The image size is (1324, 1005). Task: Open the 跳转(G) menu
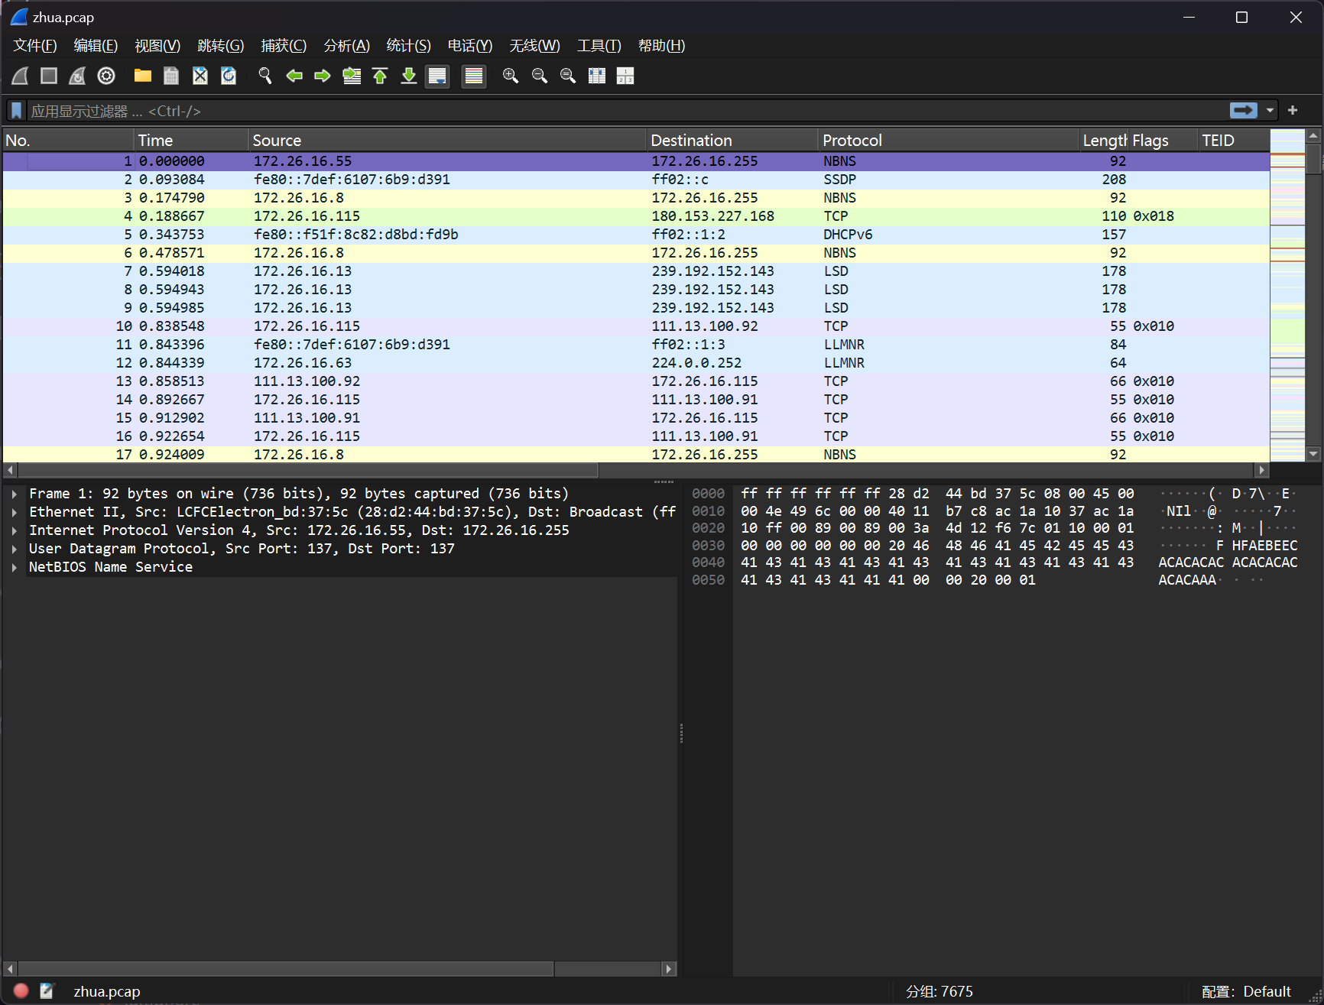tap(221, 46)
